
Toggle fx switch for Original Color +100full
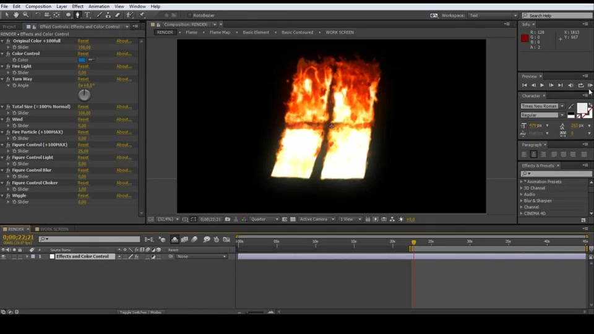tap(8, 41)
